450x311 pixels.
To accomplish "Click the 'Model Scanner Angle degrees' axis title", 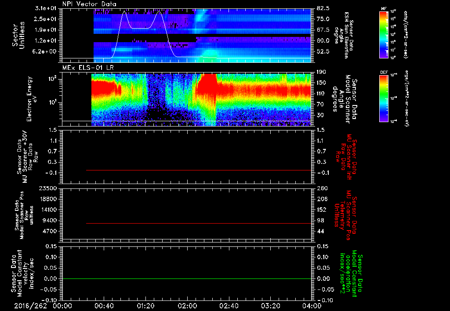I will pyautogui.click(x=345, y=99).
